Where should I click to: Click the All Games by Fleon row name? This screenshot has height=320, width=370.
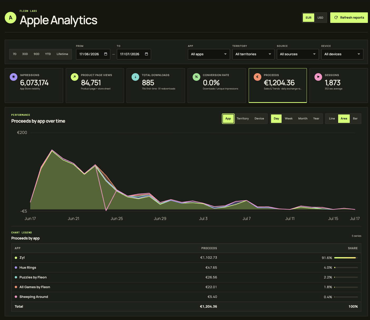pyautogui.click(x=35, y=287)
